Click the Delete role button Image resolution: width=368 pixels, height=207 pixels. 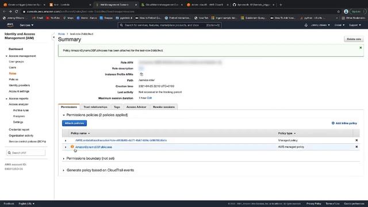click(x=354, y=39)
